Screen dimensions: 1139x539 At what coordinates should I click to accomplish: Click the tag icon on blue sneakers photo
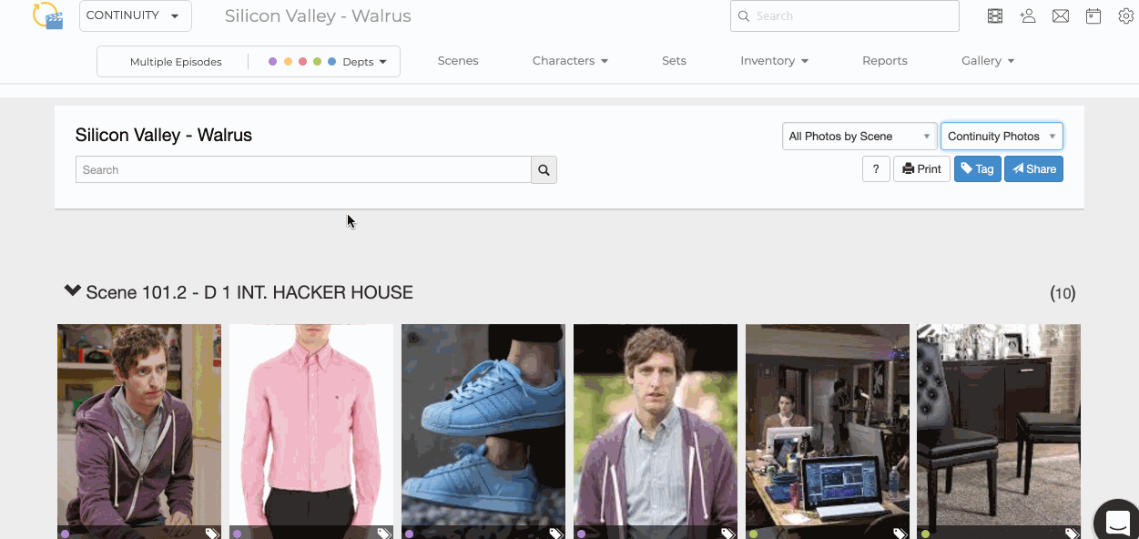point(555,534)
